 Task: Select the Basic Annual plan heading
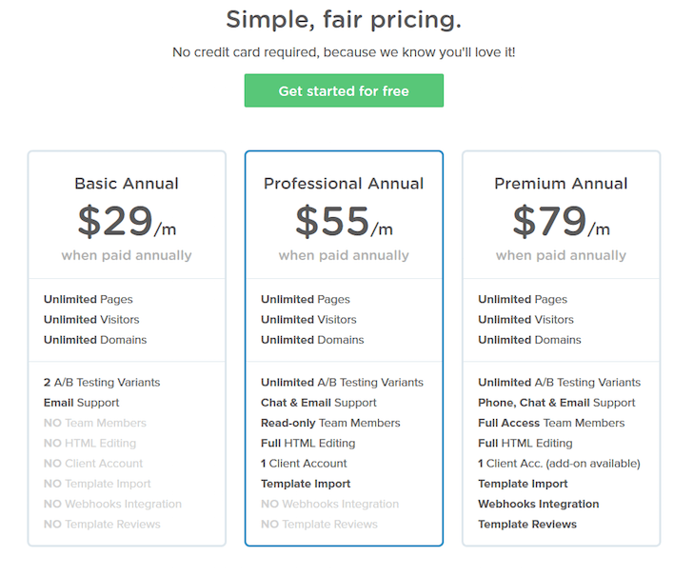tap(127, 184)
